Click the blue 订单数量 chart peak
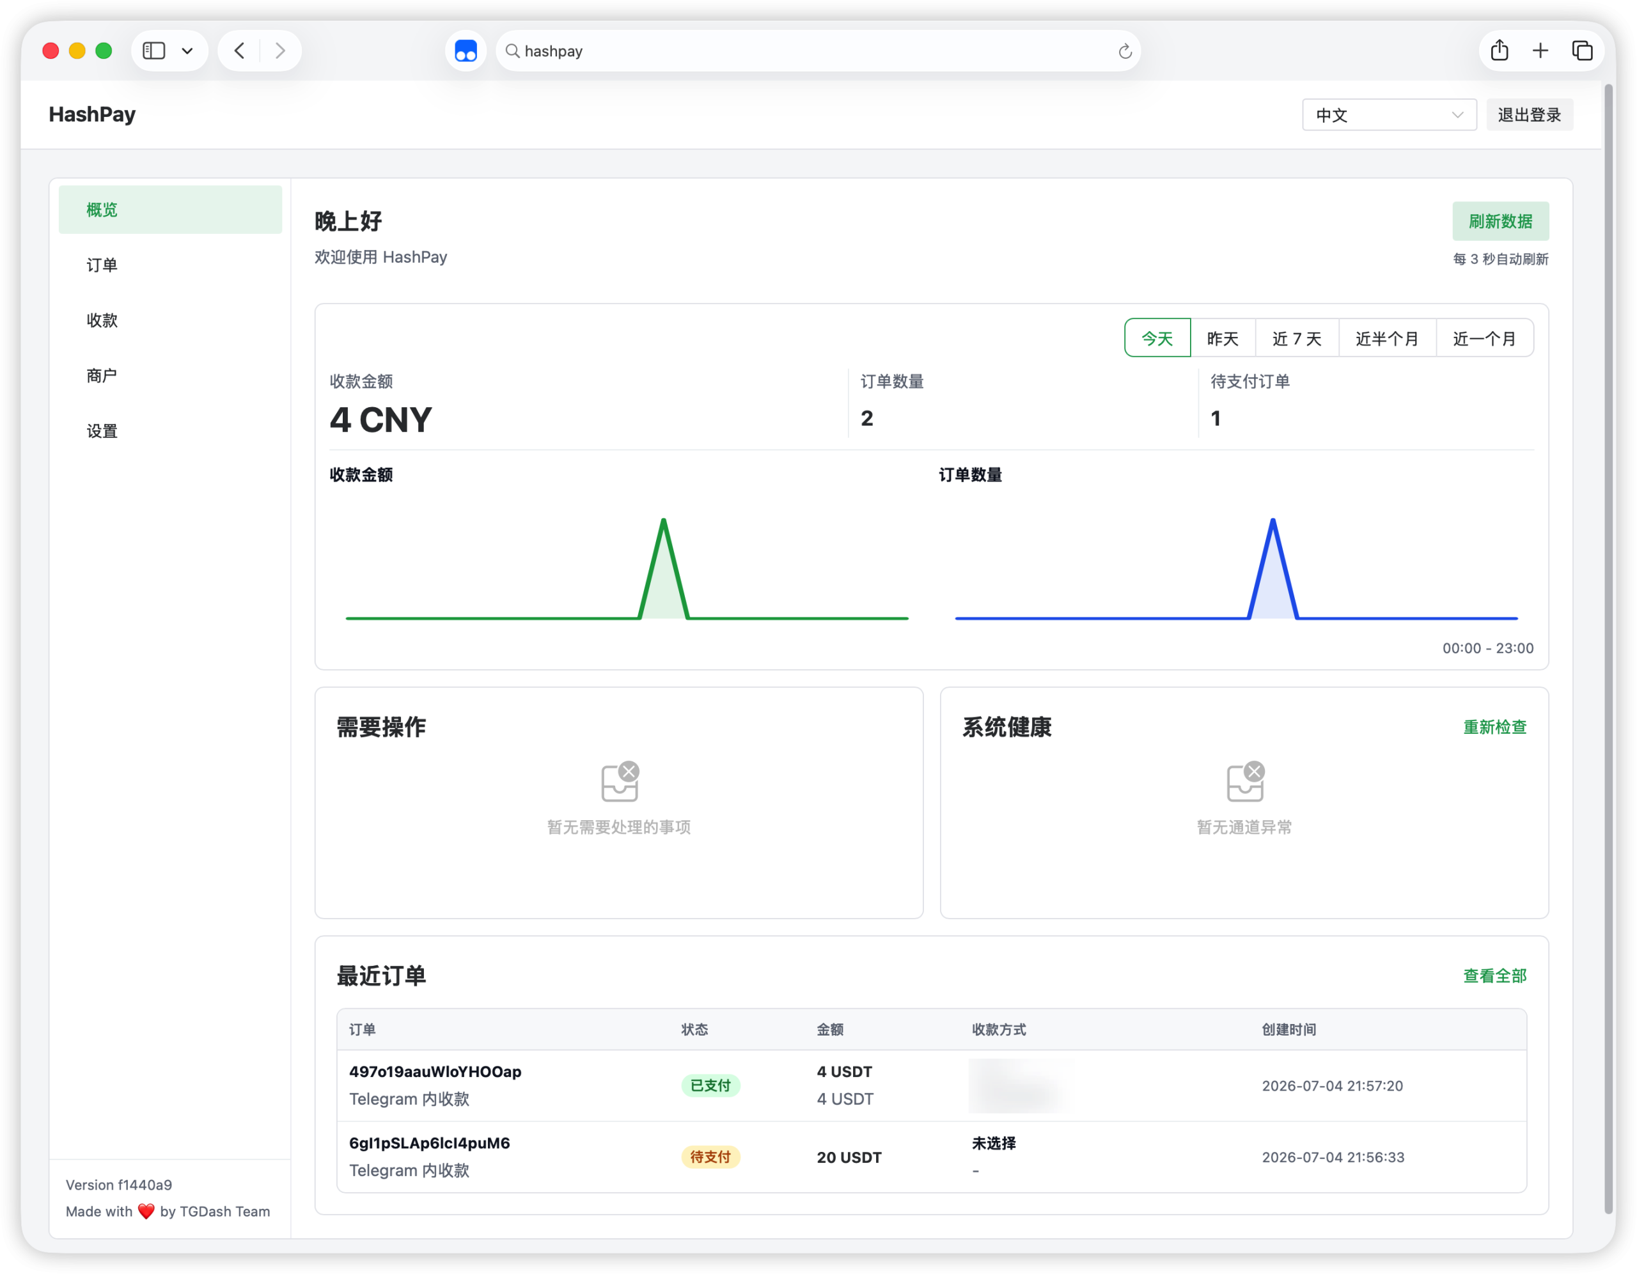This screenshot has width=1637, height=1274. point(1273,521)
